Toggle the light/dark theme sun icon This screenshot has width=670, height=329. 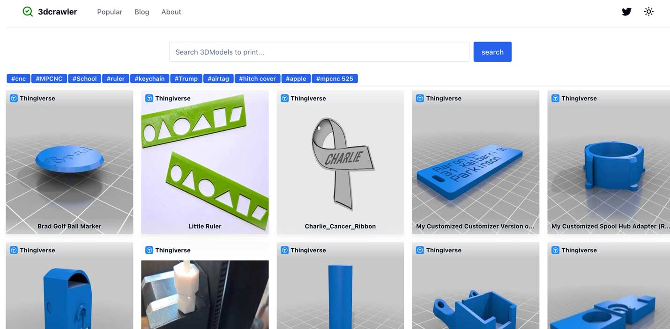pyautogui.click(x=648, y=11)
